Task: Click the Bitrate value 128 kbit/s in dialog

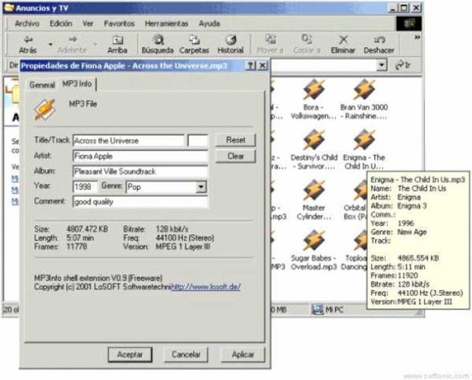Action: coord(172,229)
